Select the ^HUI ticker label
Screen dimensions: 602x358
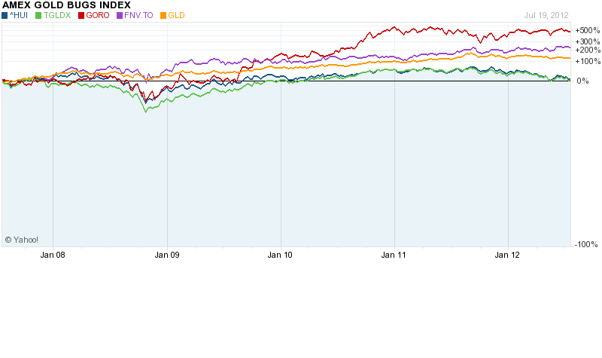click(19, 15)
